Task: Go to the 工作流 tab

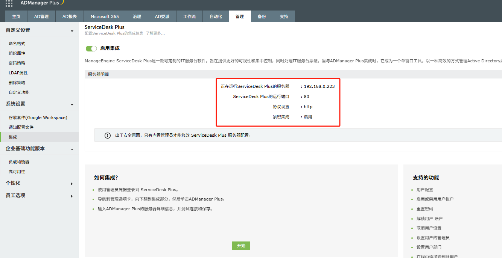Action: [189, 17]
